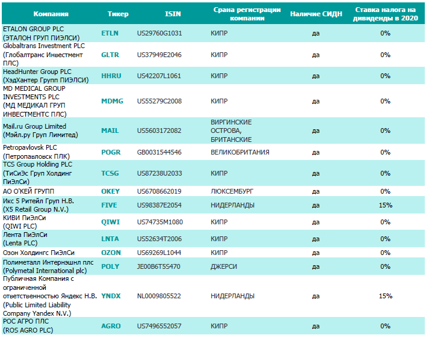426x338 pixels.
Task: Open the YNDX ticker link
Action: coord(111,296)
